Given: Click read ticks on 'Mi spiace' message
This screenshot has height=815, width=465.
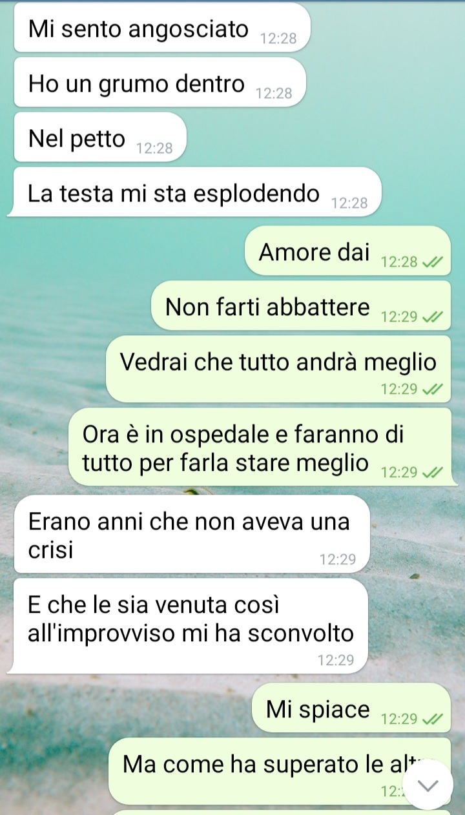Looking at the screenshot, I should click(x=432, y=719).
